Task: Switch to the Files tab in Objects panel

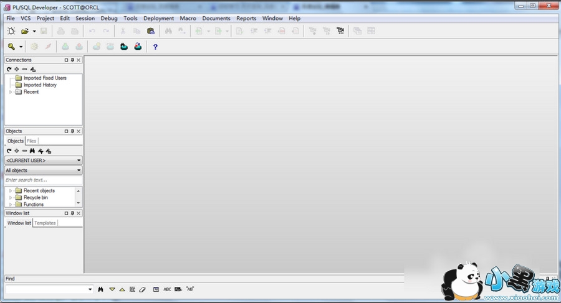Action: tap(31, 141)
